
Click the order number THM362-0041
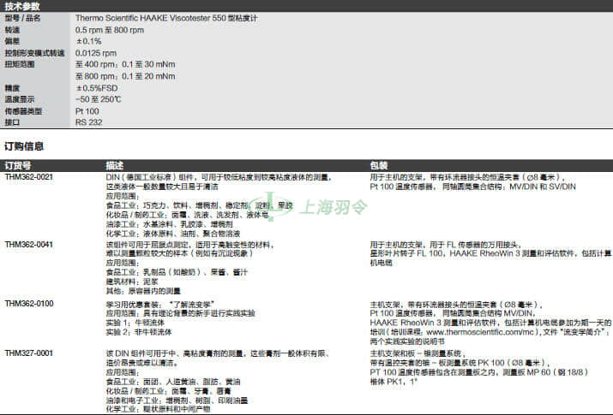(x=29, y=245)
